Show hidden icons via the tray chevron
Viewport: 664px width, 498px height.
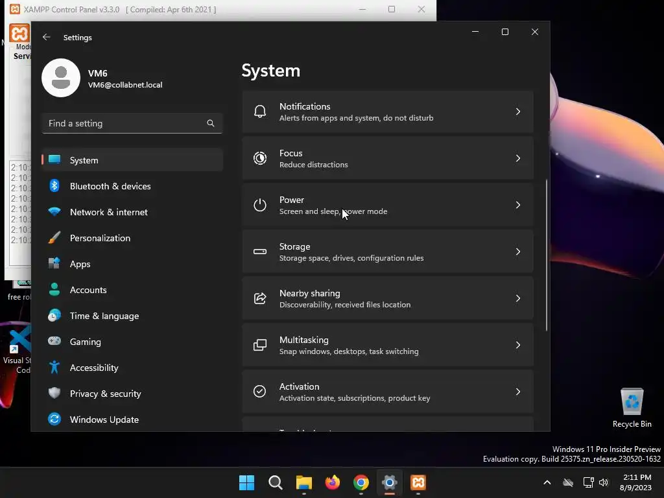(x=547, y=482)
